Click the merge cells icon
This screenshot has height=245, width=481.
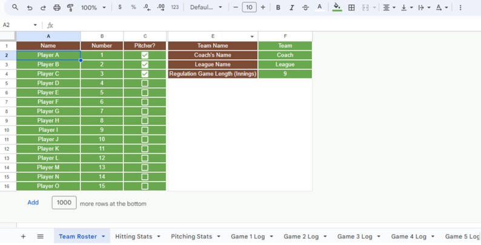pos(365,8)
